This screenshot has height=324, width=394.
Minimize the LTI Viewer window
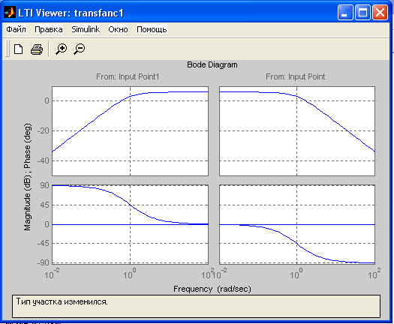[345, 12]
